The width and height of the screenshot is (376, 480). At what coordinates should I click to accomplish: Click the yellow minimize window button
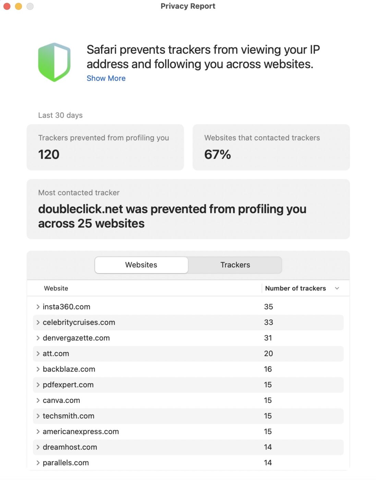click(x=19, y=6)
